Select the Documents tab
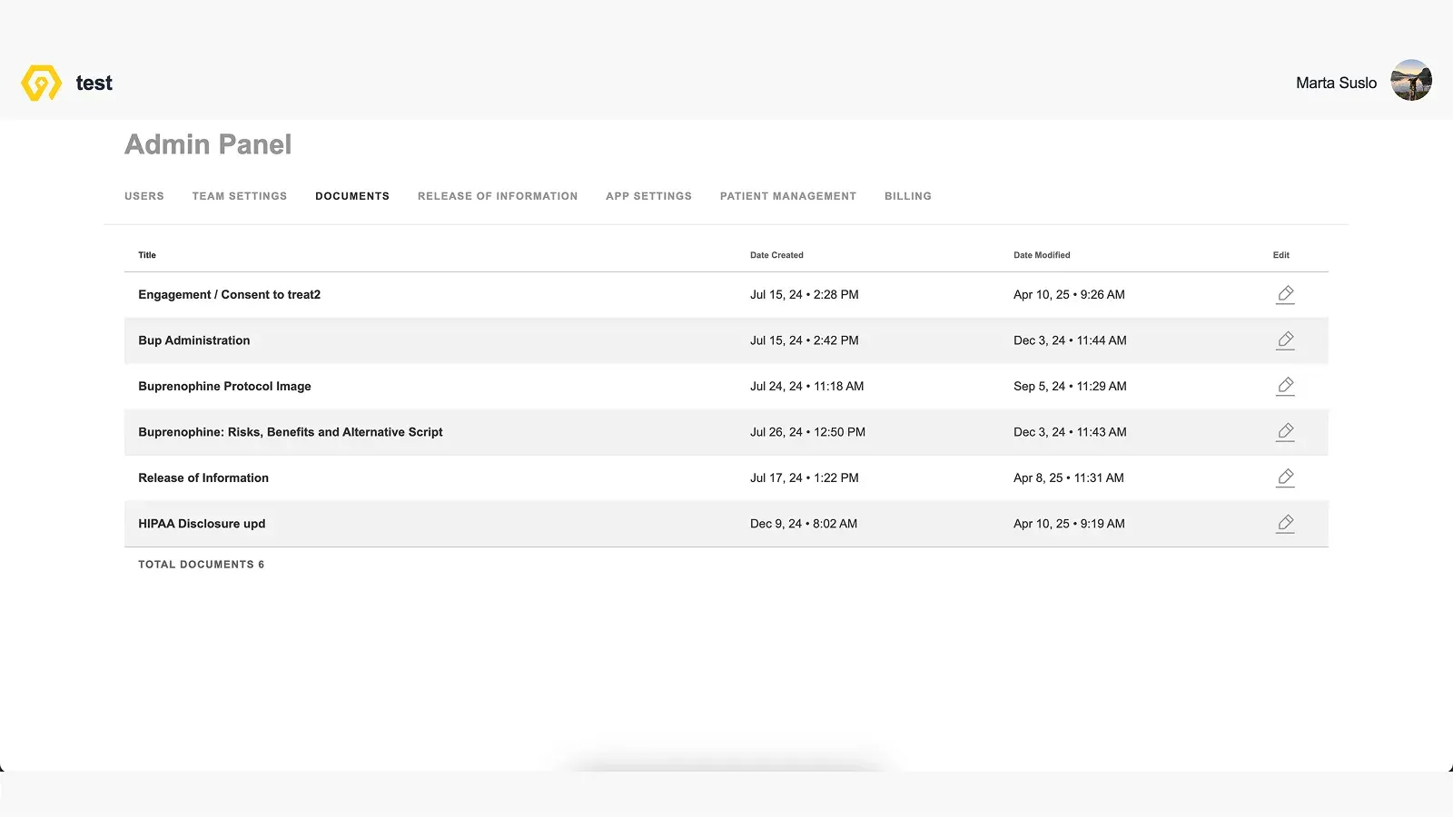 352,196
